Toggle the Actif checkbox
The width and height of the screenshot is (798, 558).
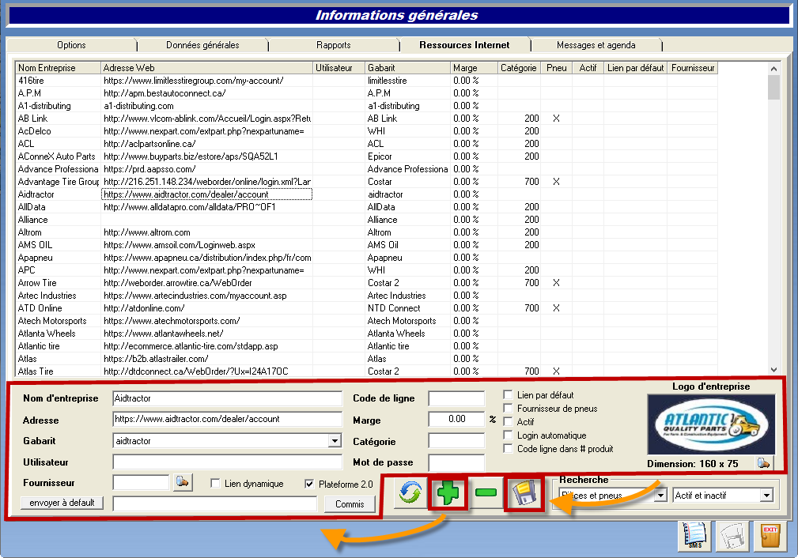click(x=508, y=421)
